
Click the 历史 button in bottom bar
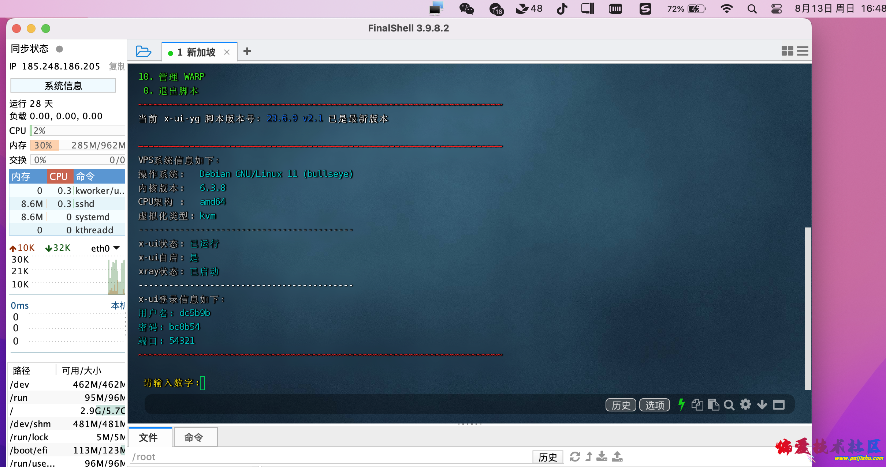click(547, 456)
